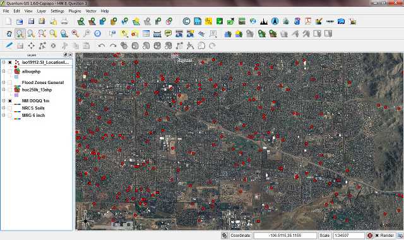
Task: Open the Help menu
Action: click(105, 11)
